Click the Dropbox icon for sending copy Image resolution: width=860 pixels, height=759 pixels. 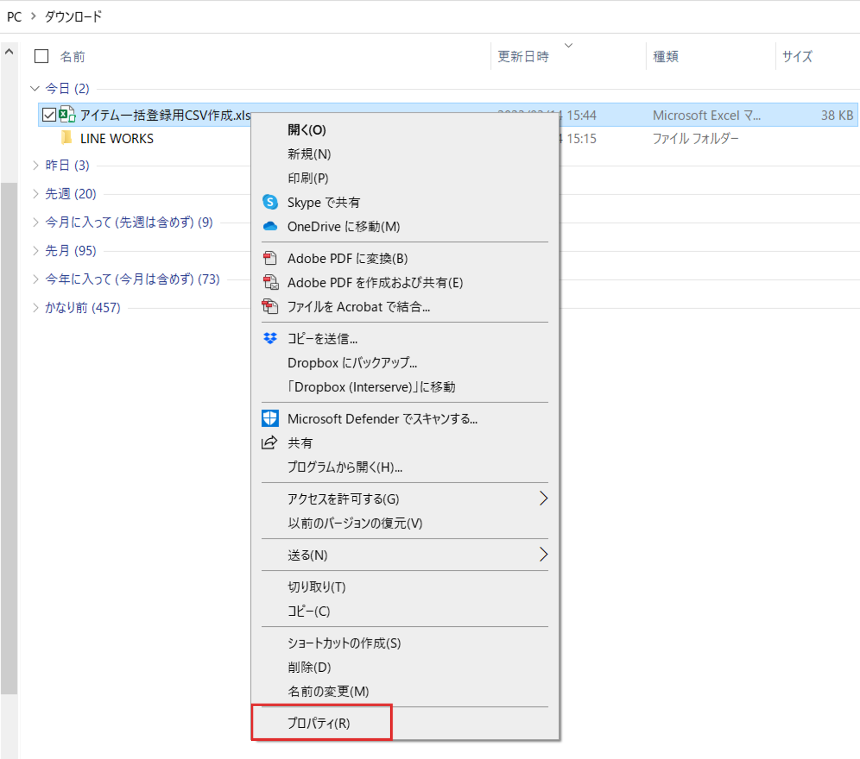pyautogui.click(x=270, y=338)
